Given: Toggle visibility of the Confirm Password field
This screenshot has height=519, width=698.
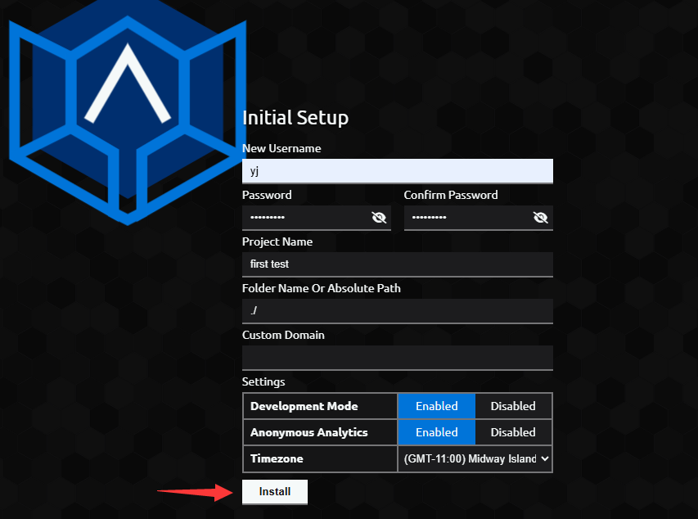Looking at the screenshot, I should pyautogui.click(x=540, y=218).
